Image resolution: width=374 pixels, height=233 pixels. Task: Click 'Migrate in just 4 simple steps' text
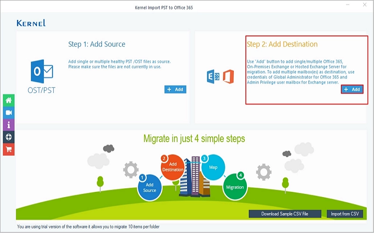tap(194, 138)
